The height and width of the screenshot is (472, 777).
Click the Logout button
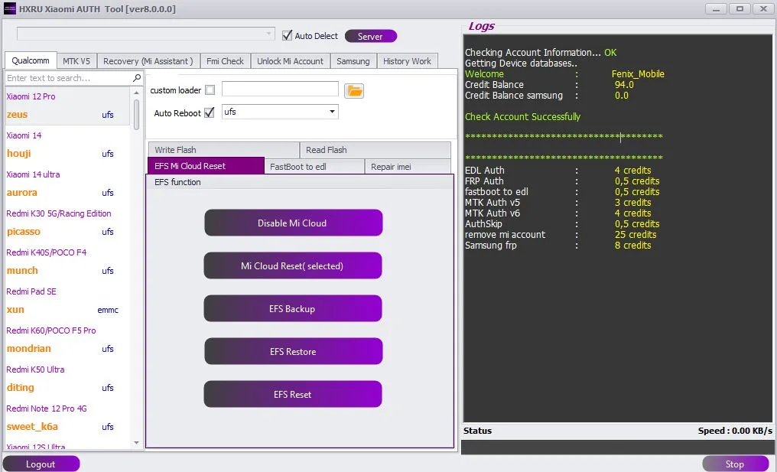(x=41, y=464)
